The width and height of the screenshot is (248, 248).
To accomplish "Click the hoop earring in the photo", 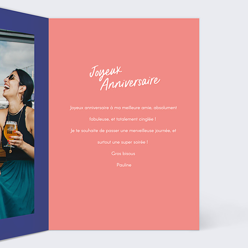I will point(20,97).
